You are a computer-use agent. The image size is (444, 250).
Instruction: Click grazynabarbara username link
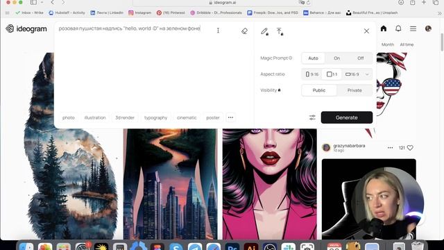tap(349, 146)
